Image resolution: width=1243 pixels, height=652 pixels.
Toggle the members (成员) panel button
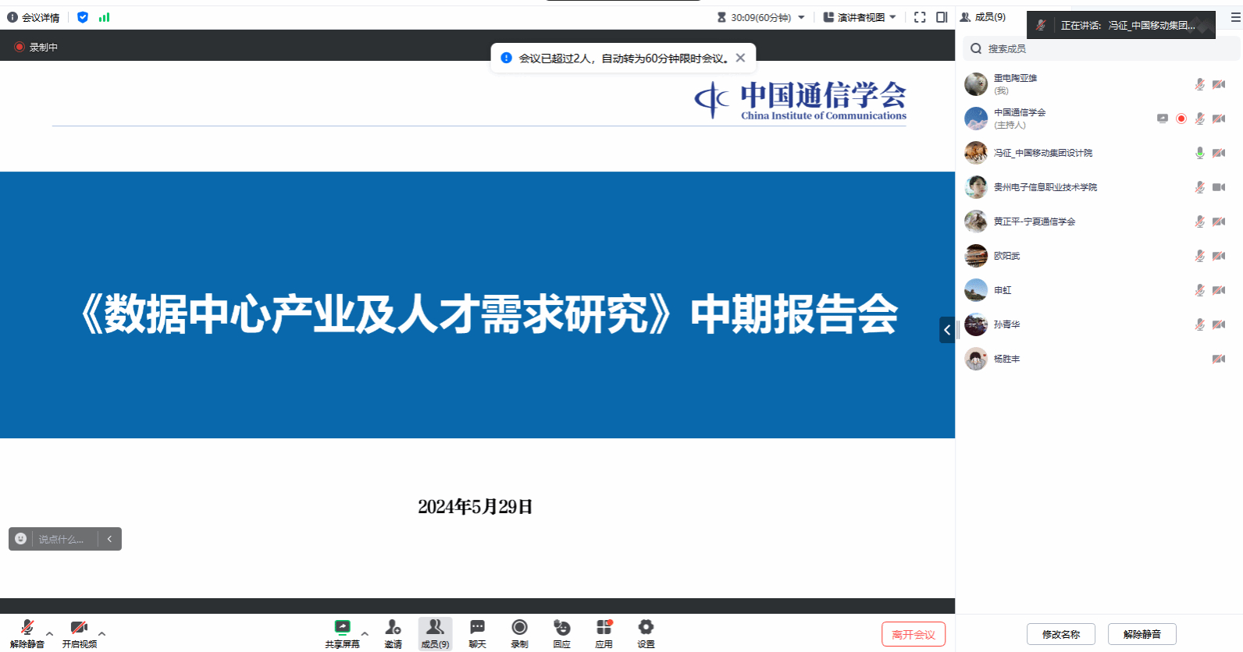point(435,629)
